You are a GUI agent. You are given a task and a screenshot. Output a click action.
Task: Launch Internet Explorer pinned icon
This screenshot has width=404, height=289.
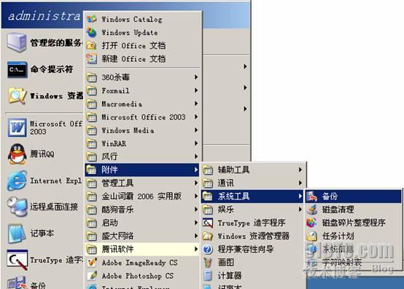(17, 181)
